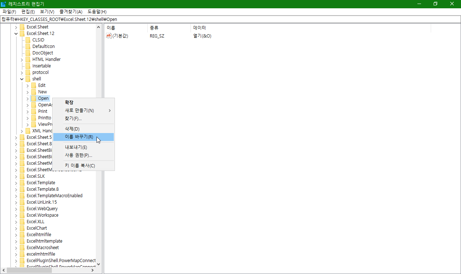
Task: Open the 도움말(H) menu
Action: tap(97, 12)
